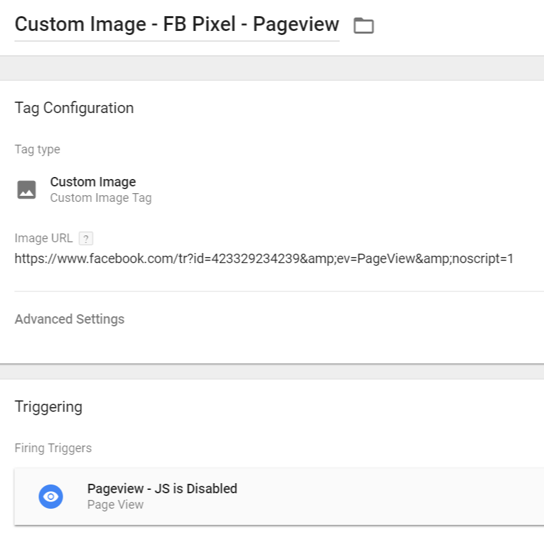Click the Custom Image tag type icon
544x539 pixels.
click(27, 190)
